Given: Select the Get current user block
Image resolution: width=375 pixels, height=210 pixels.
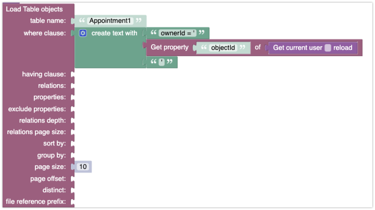Looking at the screenshot, I should click(x=297, y=48).
